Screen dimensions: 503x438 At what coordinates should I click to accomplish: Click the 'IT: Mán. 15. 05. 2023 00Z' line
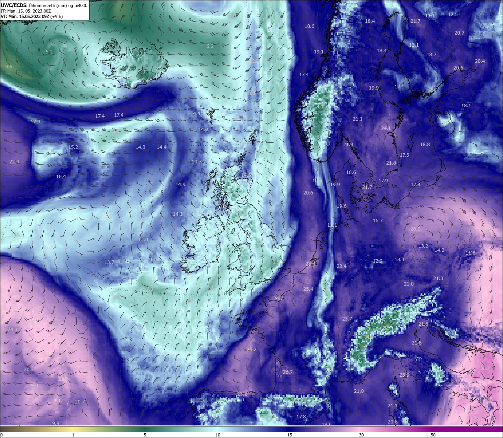26,11
